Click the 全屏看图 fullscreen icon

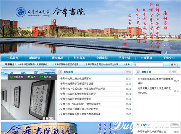11,77
